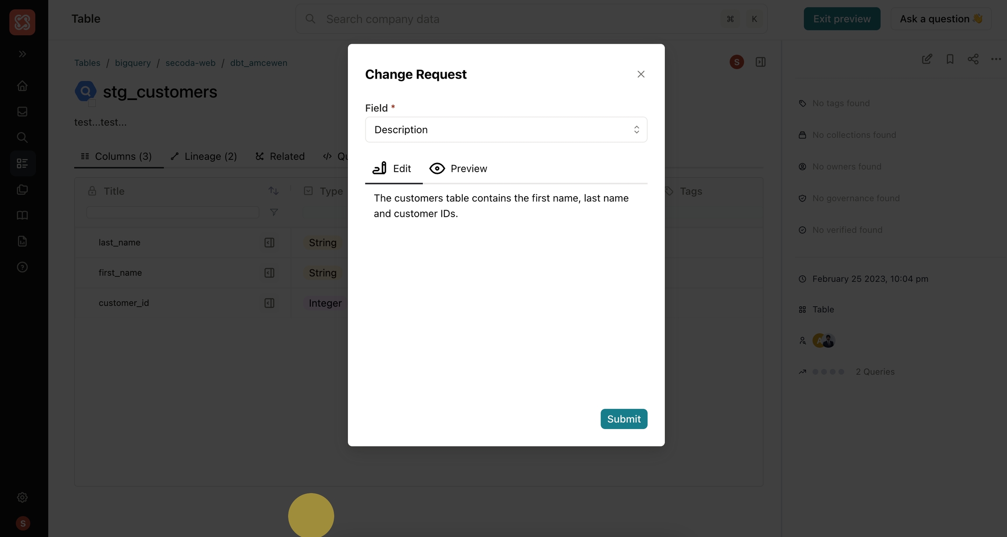This screenshot has width=1007, height=537.
Task: Switch to the Edit tab in dialog
Action: point(393,169)
